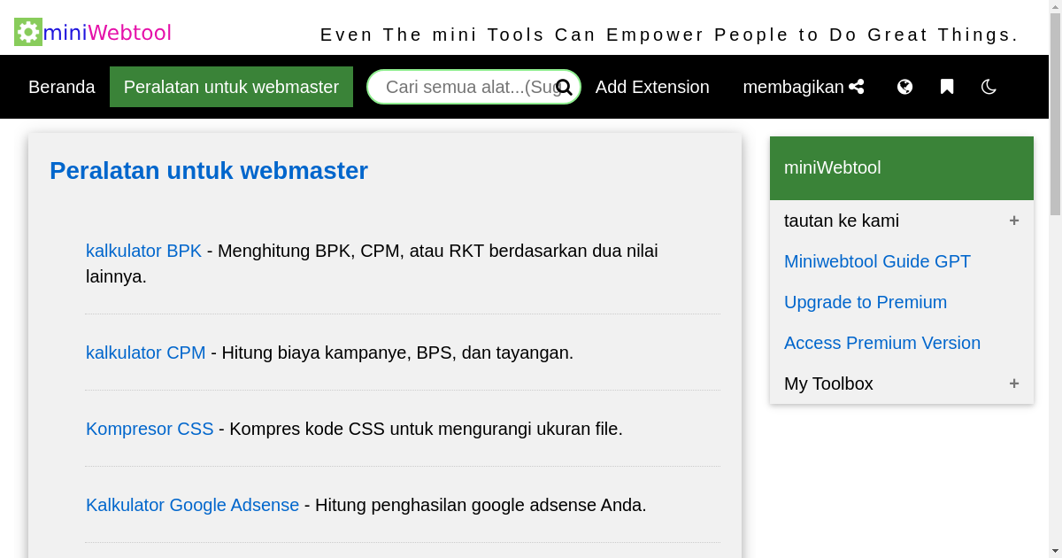Click the Upgrade to Premium link
1062x558 pixels.
click(x=865, y=302)
